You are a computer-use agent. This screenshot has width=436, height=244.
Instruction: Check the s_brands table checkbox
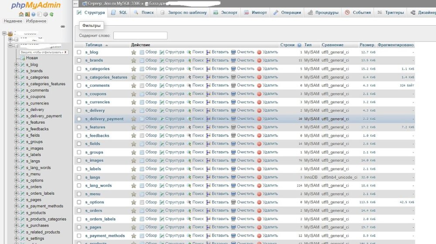pyautogui.click(x=79, y=61)
